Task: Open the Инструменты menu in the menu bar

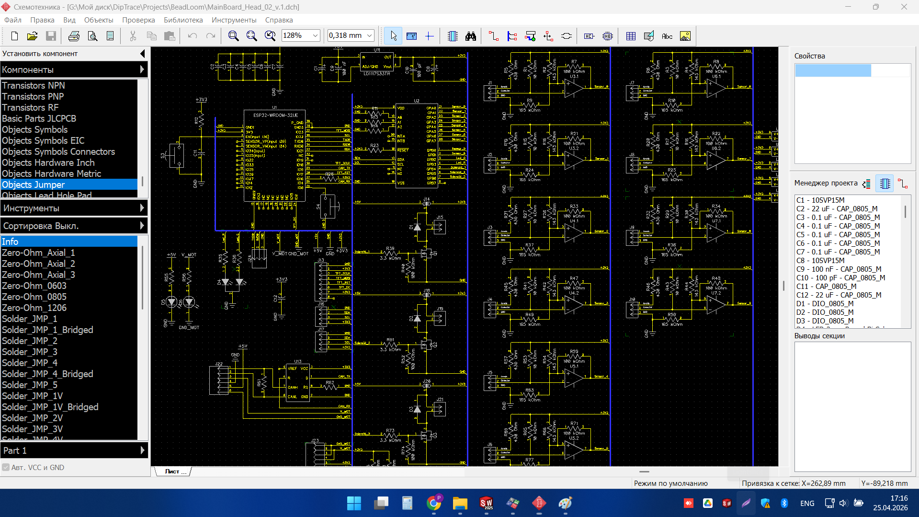Action: click(x=234, y=20)
